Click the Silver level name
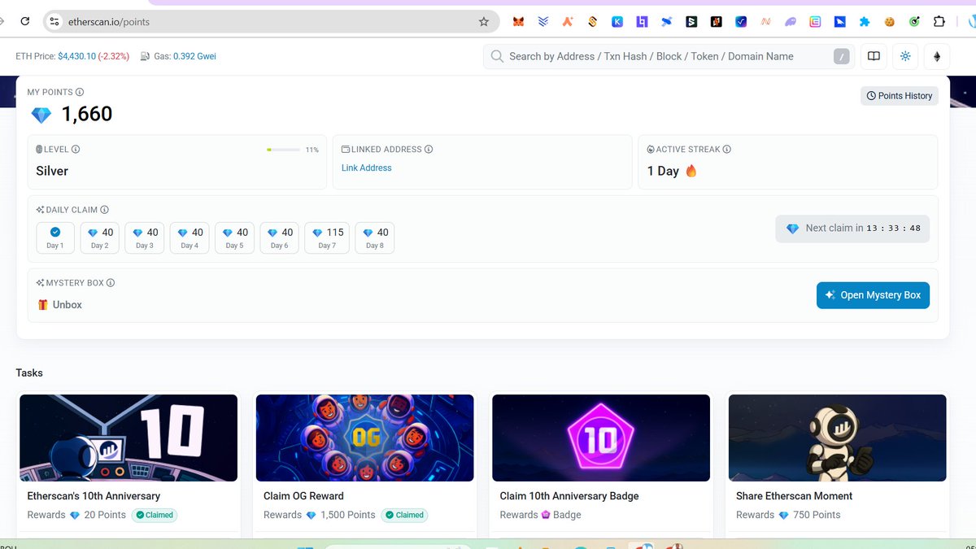The width and height of the screenshot is (976, 549). click(52, 171)
